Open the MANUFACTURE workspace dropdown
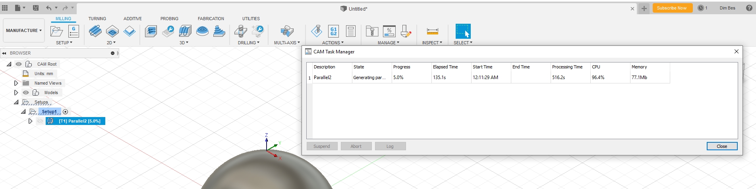 point(23,30)
